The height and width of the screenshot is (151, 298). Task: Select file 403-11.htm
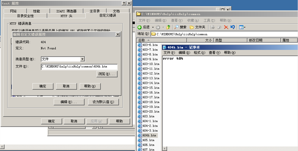click(149, 69)
